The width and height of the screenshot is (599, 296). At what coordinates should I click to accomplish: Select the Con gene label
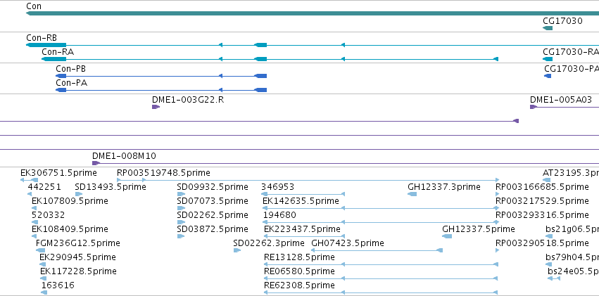[34, 6]
